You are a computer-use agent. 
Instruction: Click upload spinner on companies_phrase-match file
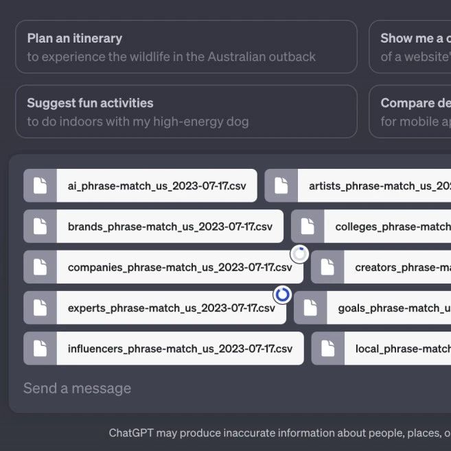pyautogui.click(x=299, y=254)
